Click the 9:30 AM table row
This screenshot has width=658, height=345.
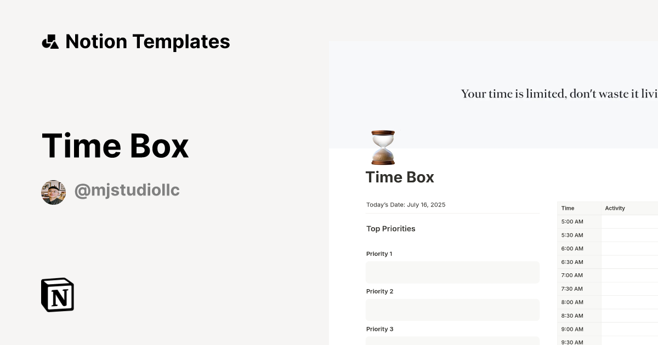coord(572,342)
